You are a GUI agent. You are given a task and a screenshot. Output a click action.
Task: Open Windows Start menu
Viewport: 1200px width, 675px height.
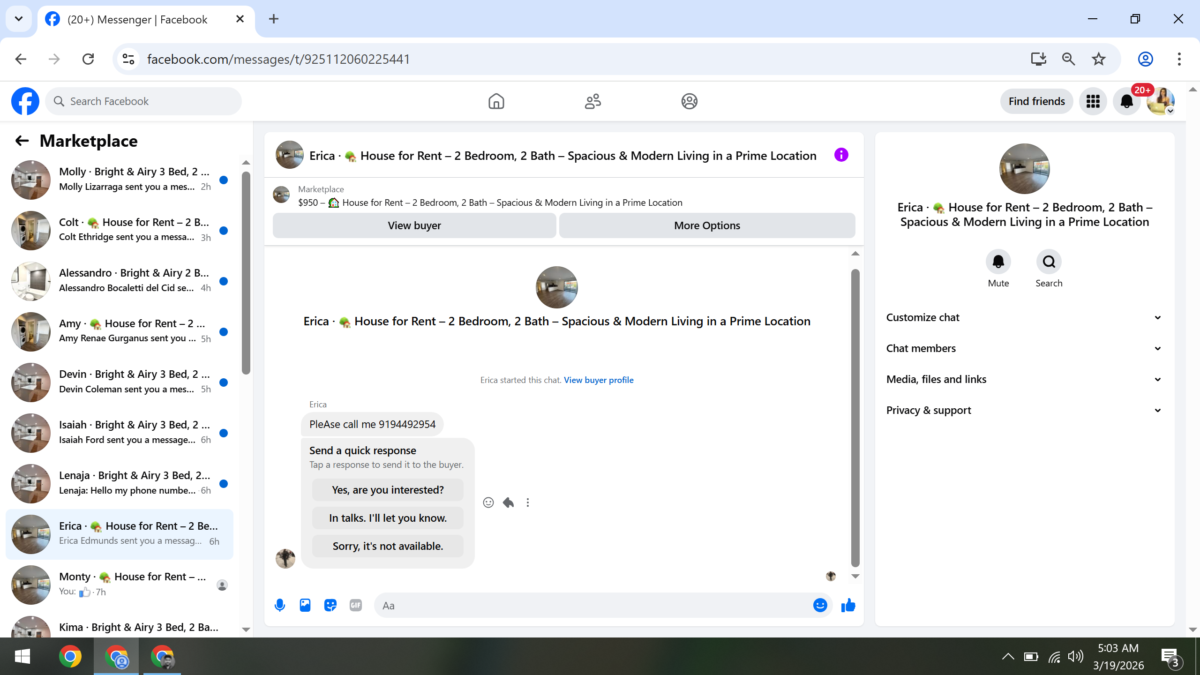point(22,656)
